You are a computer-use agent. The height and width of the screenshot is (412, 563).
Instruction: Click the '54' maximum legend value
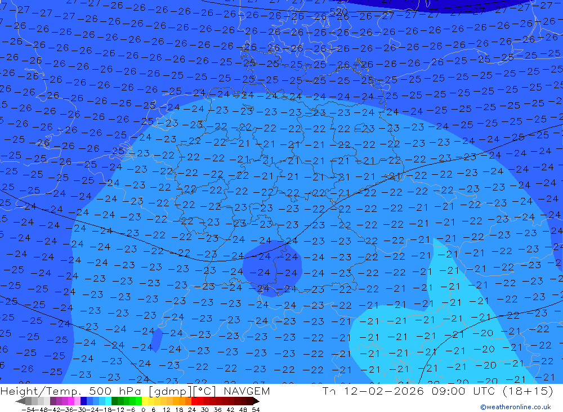click(x=256, y=410)
